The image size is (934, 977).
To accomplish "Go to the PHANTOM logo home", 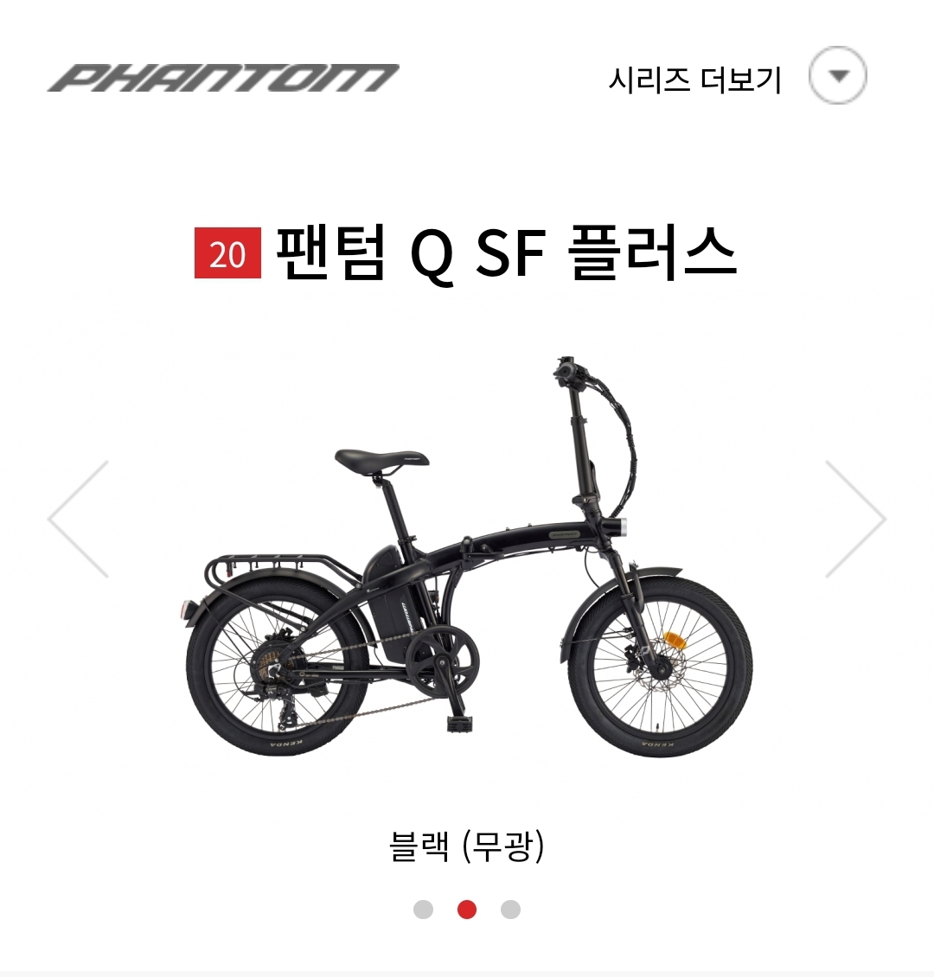I will pos(223,78).
